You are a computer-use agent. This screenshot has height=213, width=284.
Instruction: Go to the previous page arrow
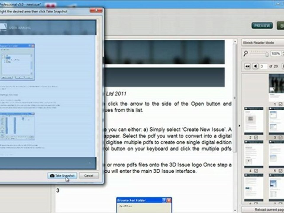(255, 66)
